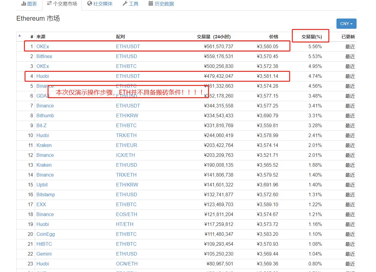Open the Bithumb exchange link
Image resolution: width=376 pixels, height=272 pixels.
click(x=45, y=116)
